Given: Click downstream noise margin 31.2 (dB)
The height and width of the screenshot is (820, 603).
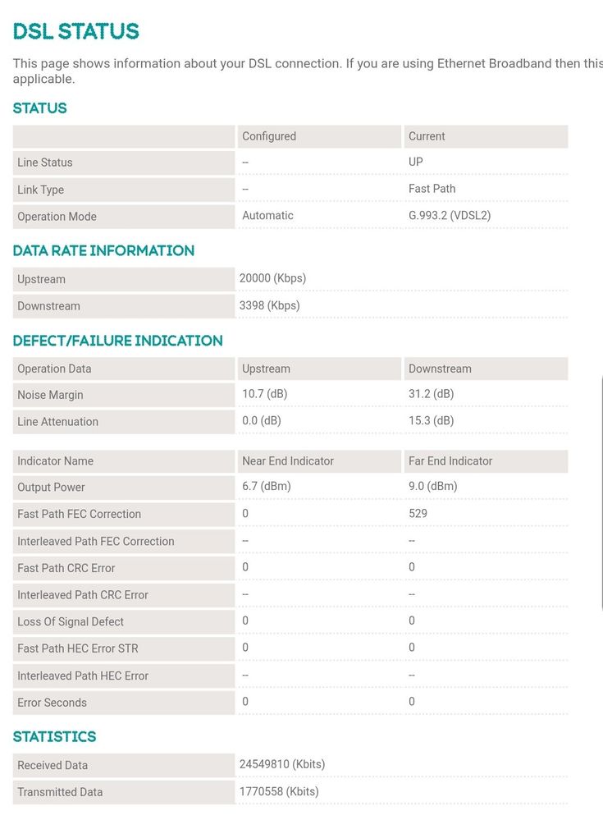Looking at the screenshot, I should tap(431, 394).
